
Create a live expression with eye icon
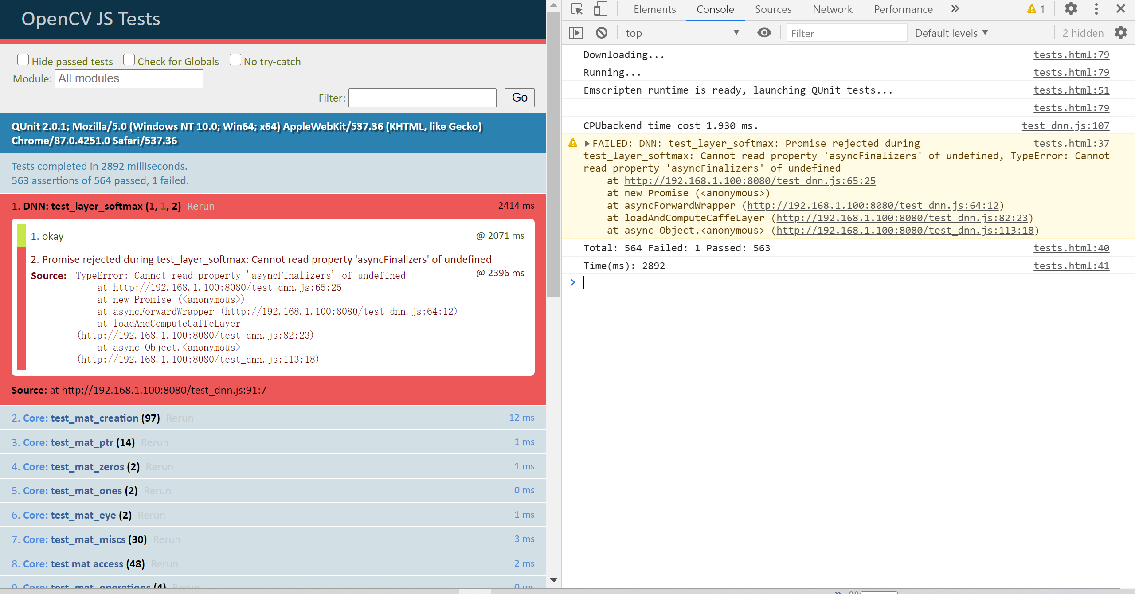(x=764, y=32)
